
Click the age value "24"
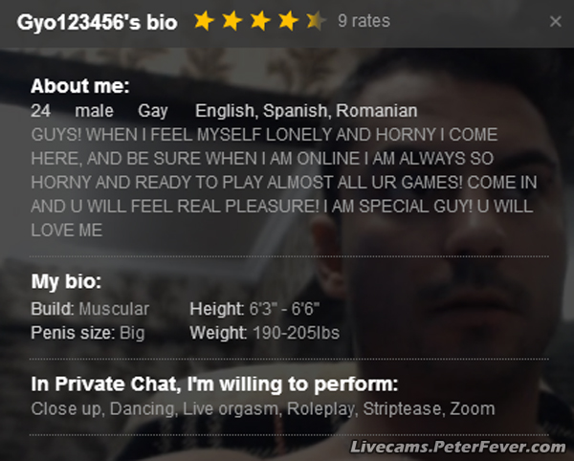40,112
